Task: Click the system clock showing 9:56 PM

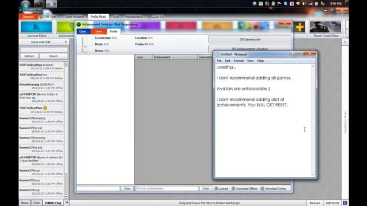Action: pyautogui.click(x=335, y=3)
